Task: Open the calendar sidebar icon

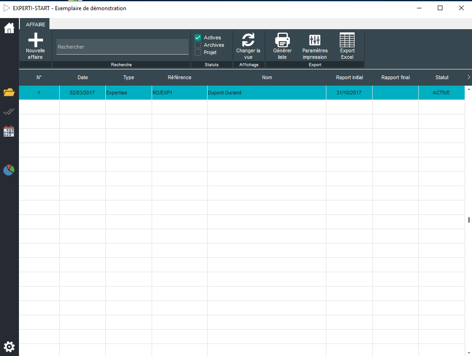Action: [x=9, y=131]
